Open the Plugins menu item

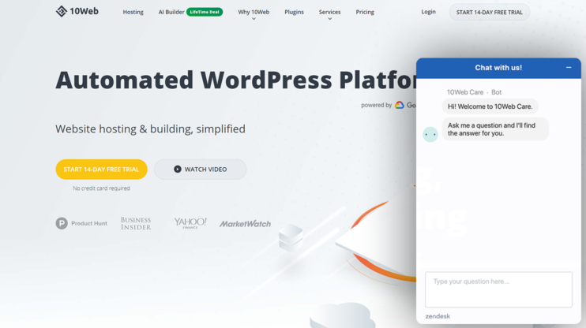pyautogui.click(x=294, y=12)
